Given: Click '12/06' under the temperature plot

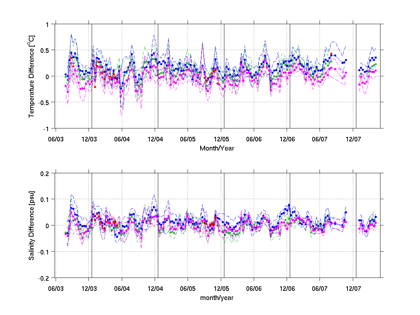Looking at the screenshot, I should [287, 139].
